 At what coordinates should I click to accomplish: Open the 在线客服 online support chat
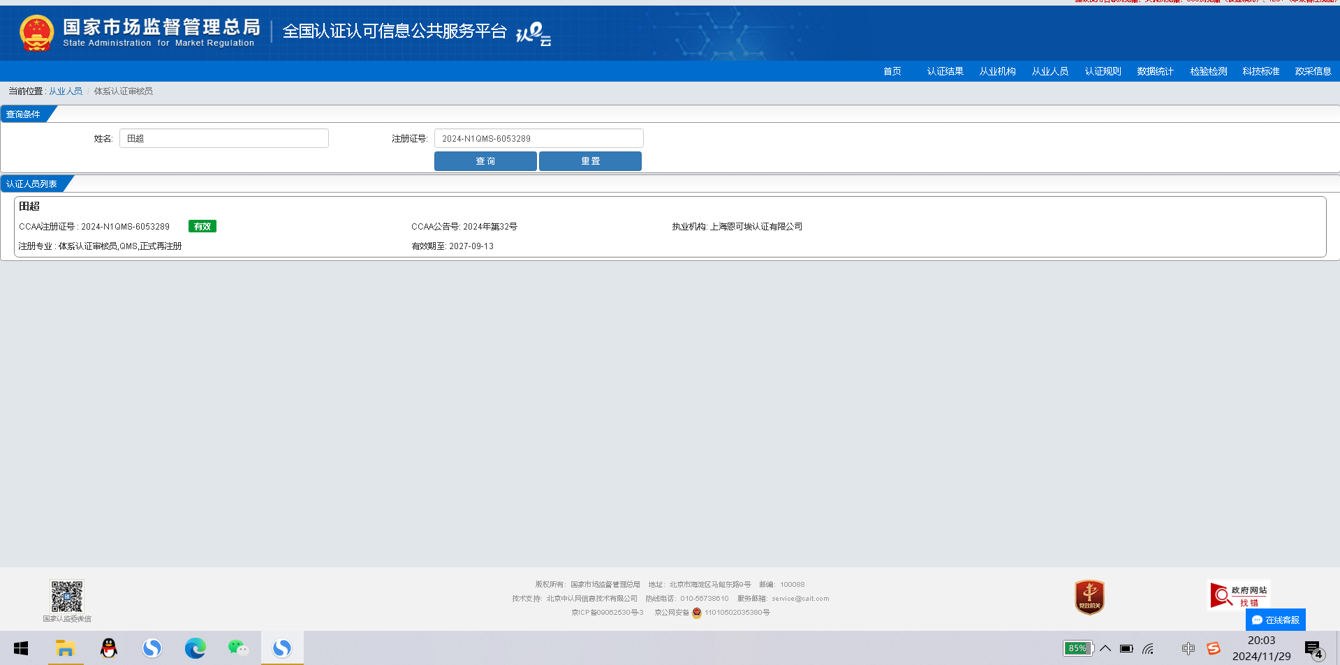pos(1275,620)
